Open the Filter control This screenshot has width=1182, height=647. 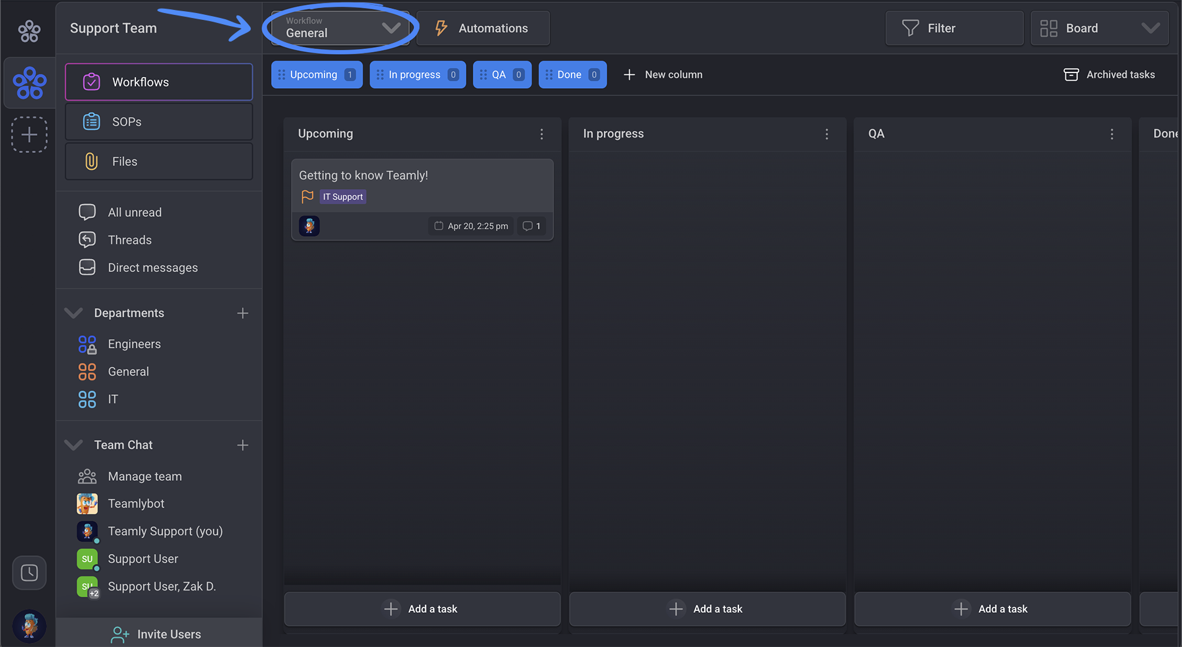tap(954, 28)
